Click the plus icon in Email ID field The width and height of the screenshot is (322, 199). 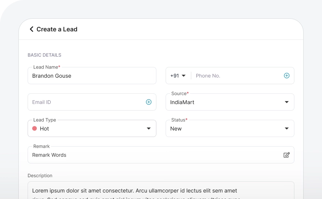click(x=148, y=102)
